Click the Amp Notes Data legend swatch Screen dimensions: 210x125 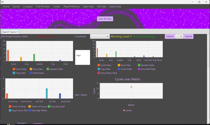coord(99,73)
